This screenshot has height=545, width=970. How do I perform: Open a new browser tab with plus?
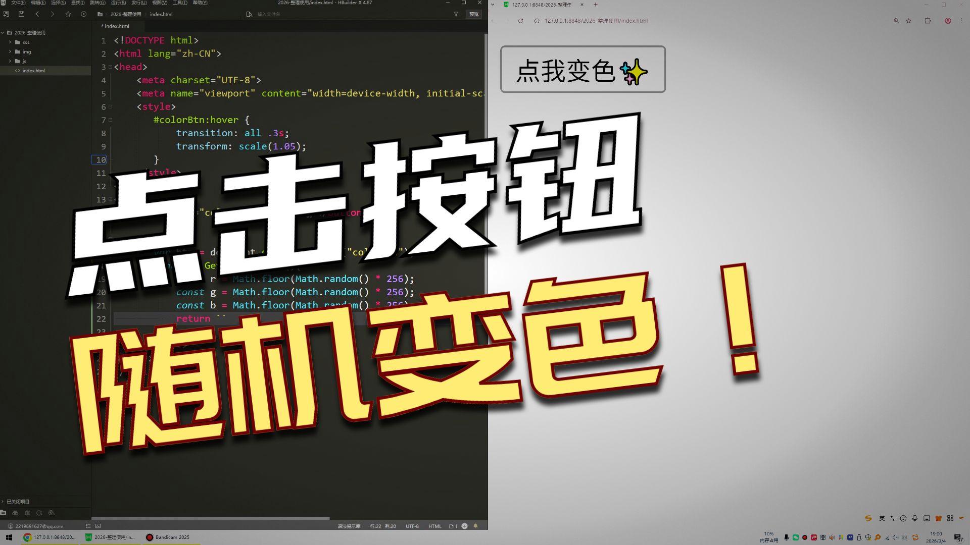(x=596, y=5)
